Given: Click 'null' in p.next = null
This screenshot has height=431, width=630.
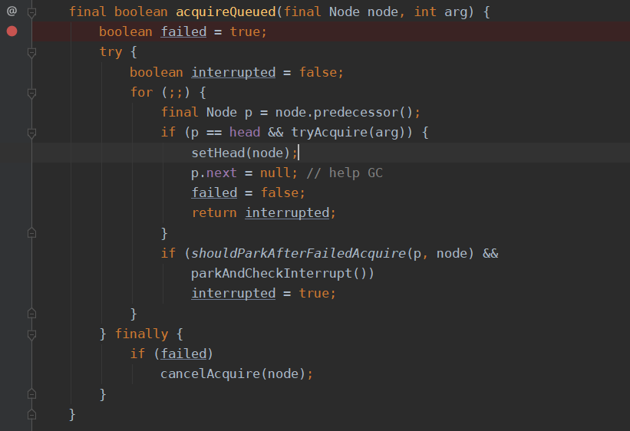Looking at the screenshot, I should tap(275, 173).
